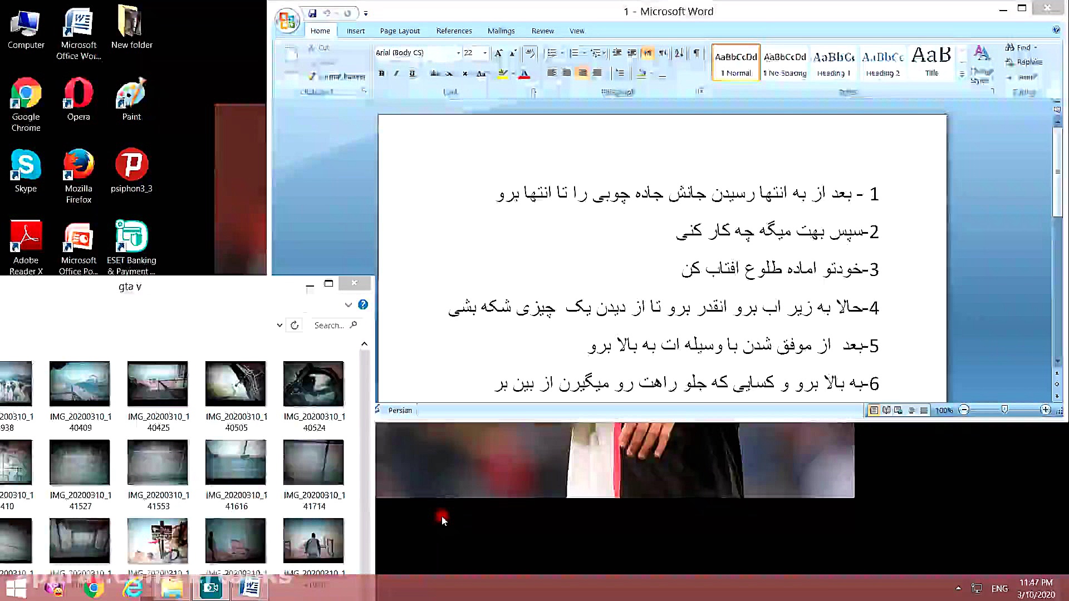Viewport: 1069px width, 601px height.
Task: Click the Sort icon in Paragraph group
Action: 679,53
